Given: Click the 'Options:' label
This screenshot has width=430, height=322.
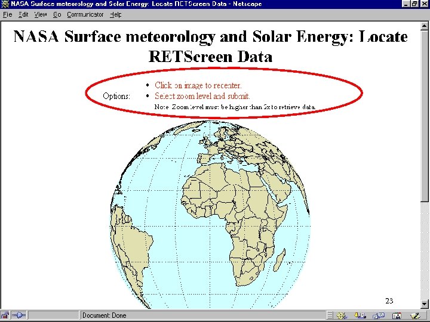Looking at the screenshot, I should (x=116, y=96).
